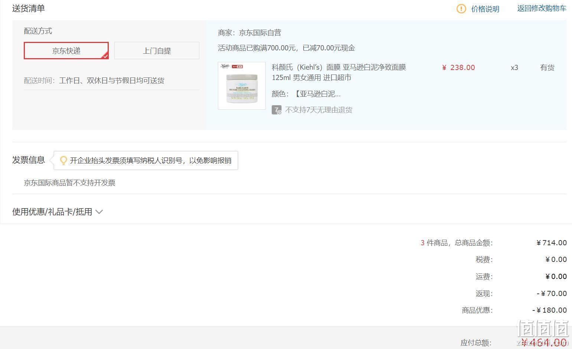Screen dimensions: 572x349
Task: Click 不支持7天无理由退货 text
Action: coord(318,110)
